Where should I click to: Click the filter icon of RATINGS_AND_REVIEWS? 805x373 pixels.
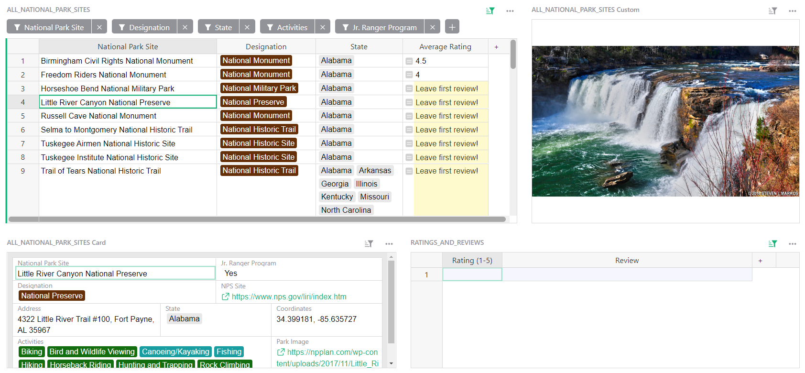pos(772,243)
